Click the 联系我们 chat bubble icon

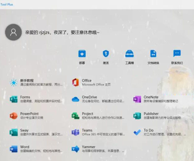click(177, 53)
